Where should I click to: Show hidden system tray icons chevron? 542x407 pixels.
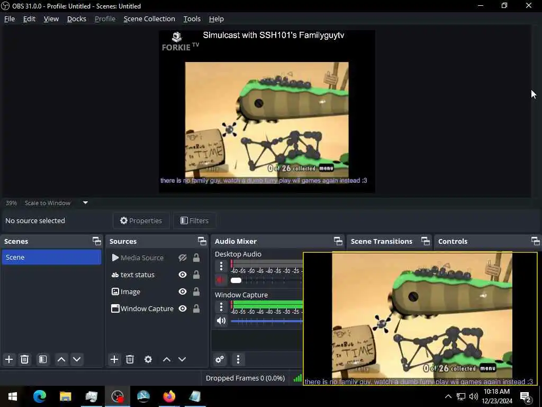click(448, 396)
